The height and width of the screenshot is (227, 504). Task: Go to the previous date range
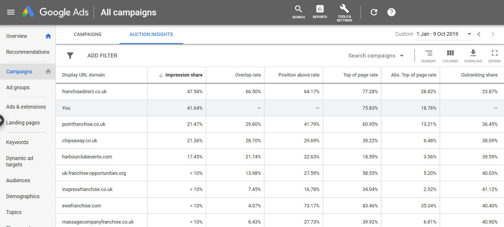[x=479, y=34]
